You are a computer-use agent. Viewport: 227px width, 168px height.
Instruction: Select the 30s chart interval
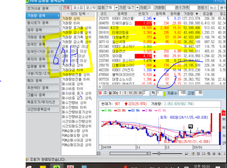pyautogui.click(x=115, y=93)
